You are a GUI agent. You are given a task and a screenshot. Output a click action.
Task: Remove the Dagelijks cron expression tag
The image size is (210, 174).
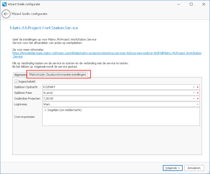point(46,110)
